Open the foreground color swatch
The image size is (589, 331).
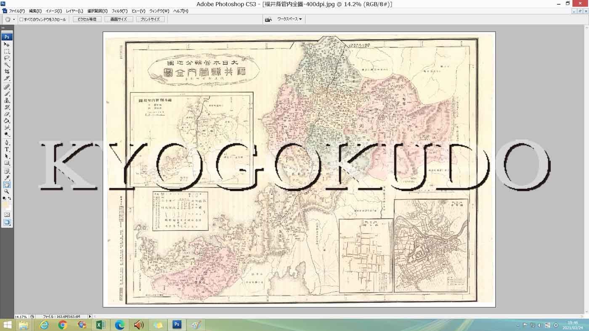pyautogui.click(x=5, y=205)
